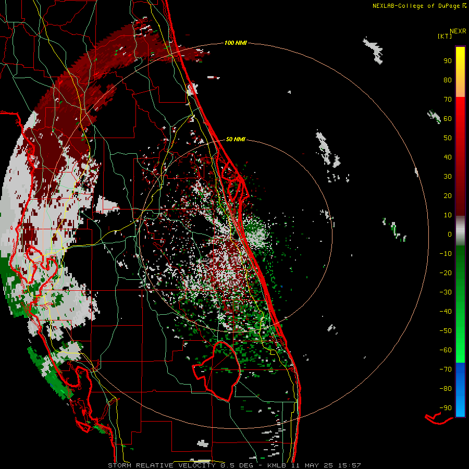Click the -20 scale label
469x469 pixels.
coord(446,273)
